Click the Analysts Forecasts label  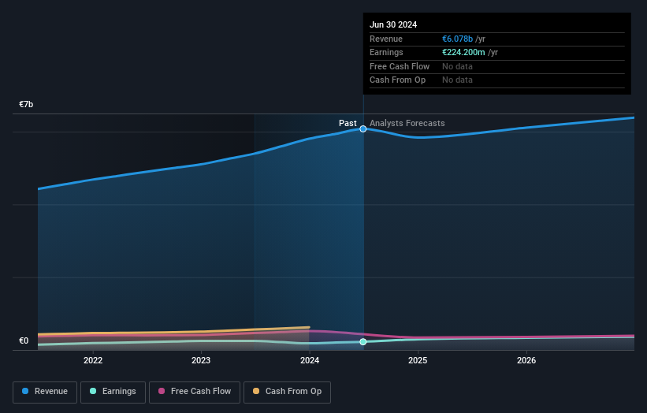407,124
